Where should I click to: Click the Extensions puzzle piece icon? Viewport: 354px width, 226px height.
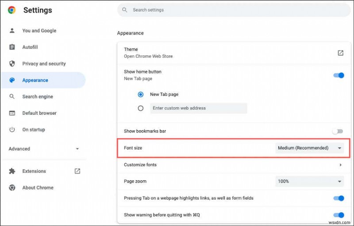[x=12, y=171]
